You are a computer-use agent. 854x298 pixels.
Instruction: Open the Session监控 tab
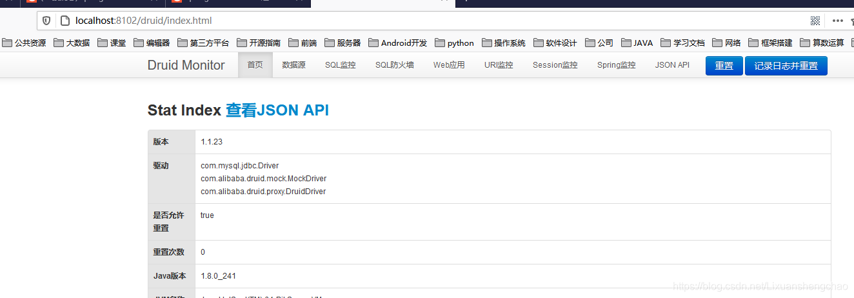pyautogui.click(x=555, y=65)
